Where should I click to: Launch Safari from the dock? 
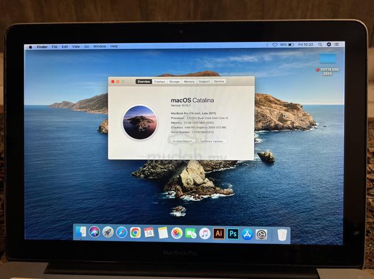point(122,232)
